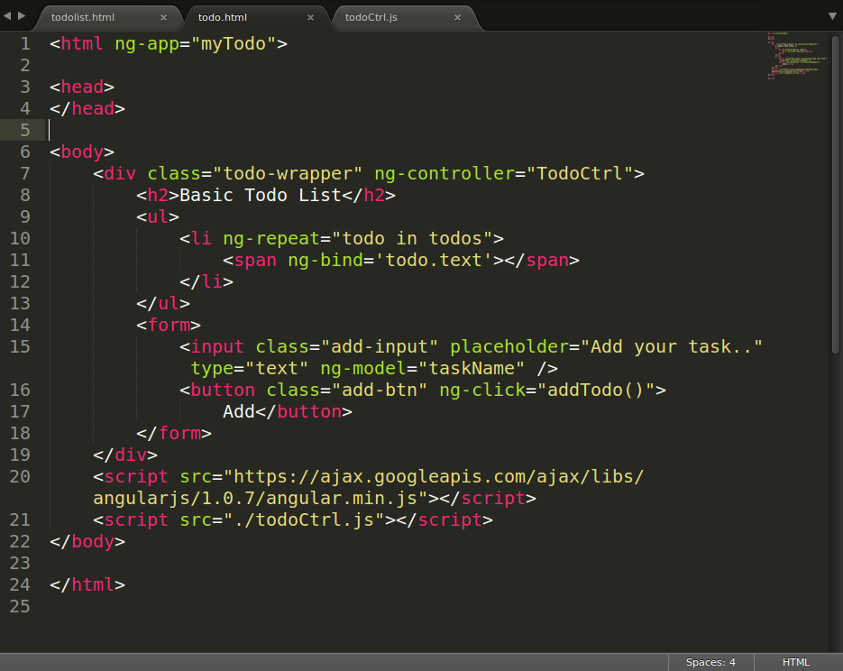Click the closing li tag
The height and width of the screenshot is (671, 843).
pyautogui.click(x=206, y=281)
